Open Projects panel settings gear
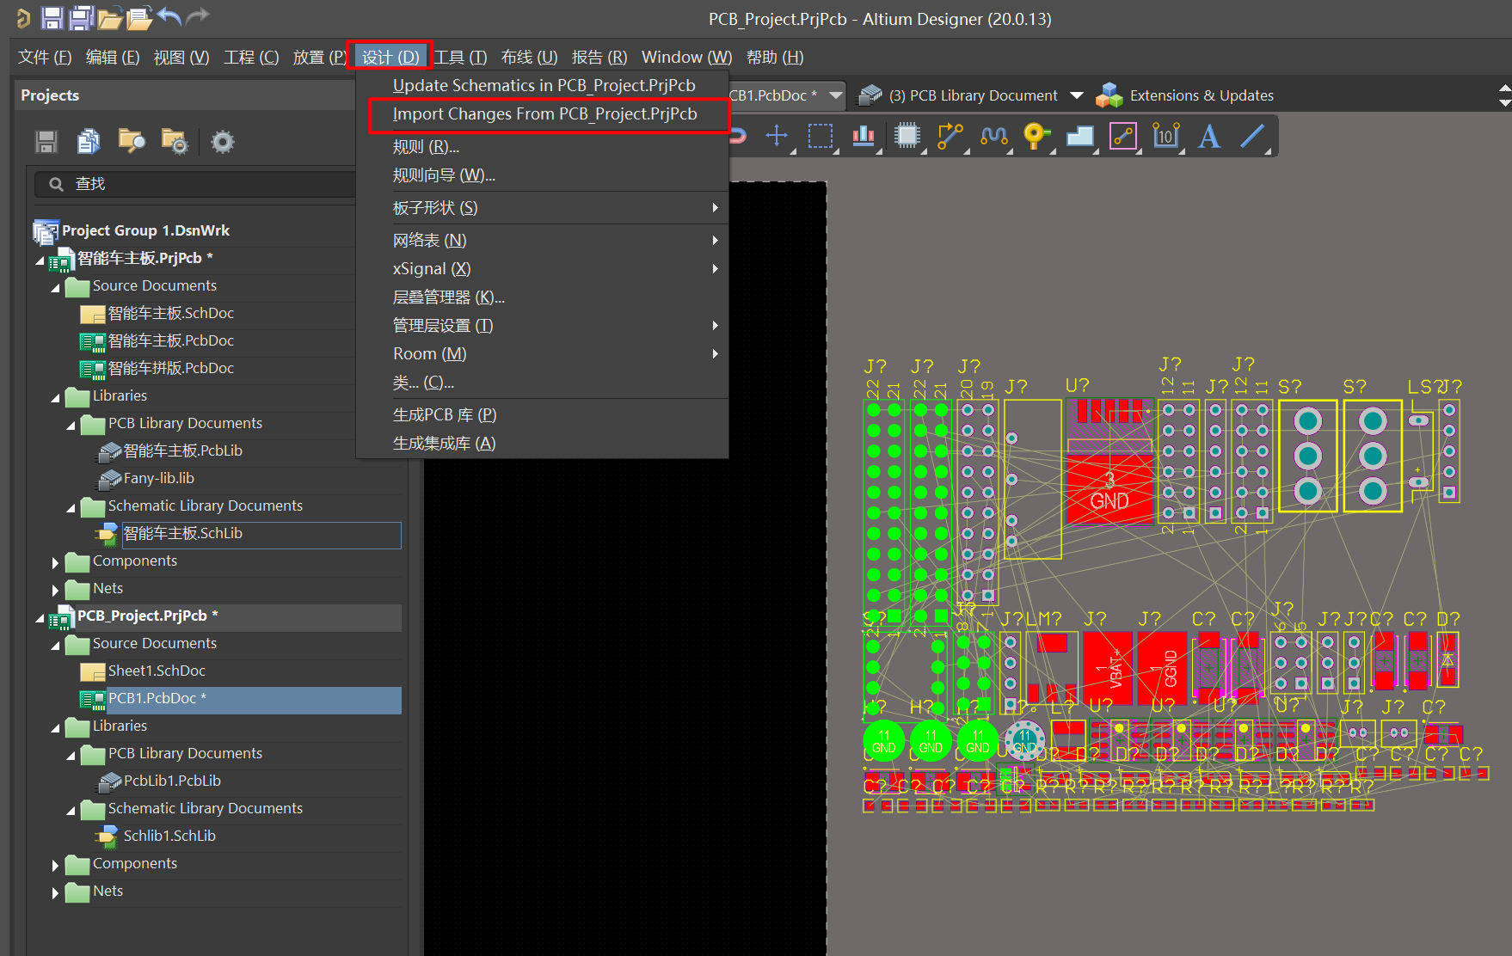1512x956 pixels. [x=223, y=141]
